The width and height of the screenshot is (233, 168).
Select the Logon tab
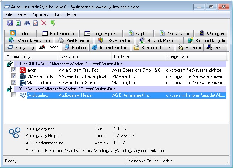click(49, 47)
